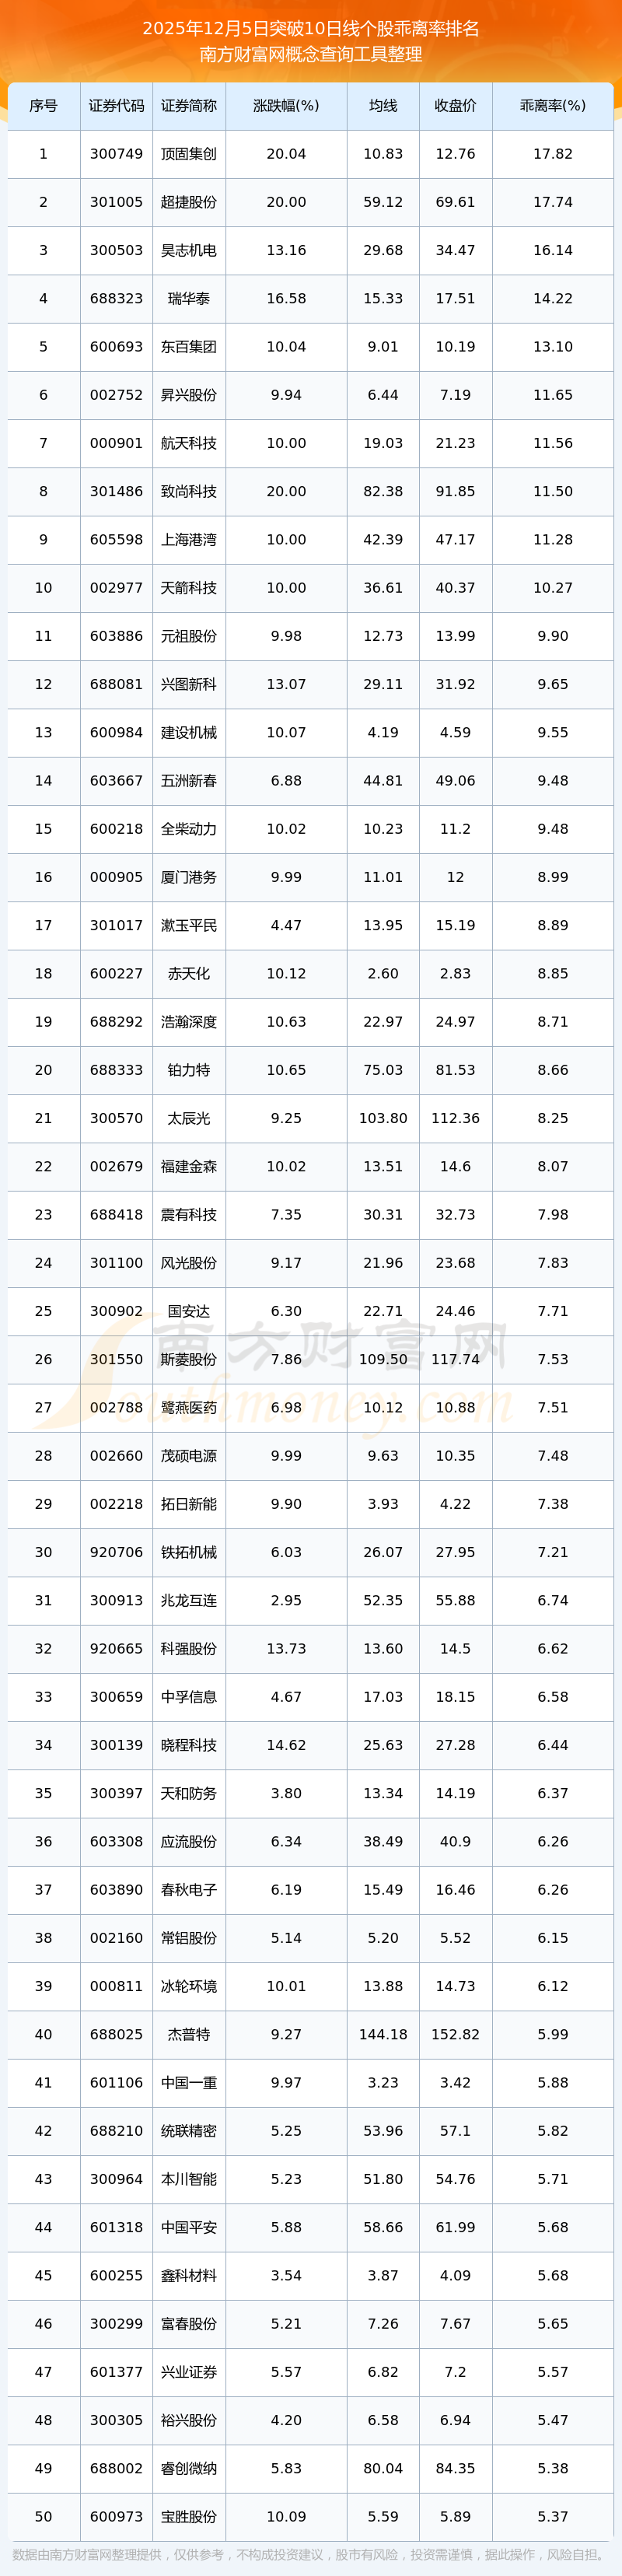Click stock name 中孚信息

[189, 1696]
